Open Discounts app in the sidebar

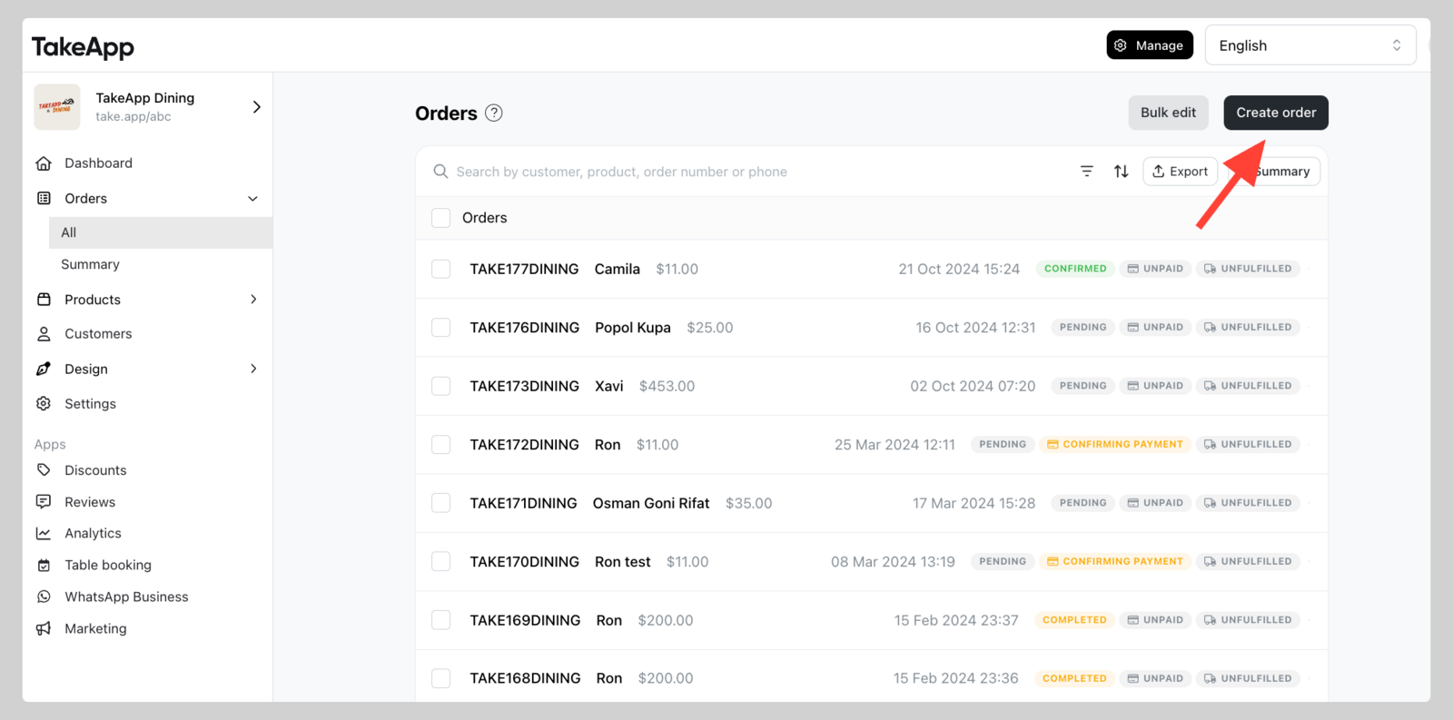tap(95, 470)
